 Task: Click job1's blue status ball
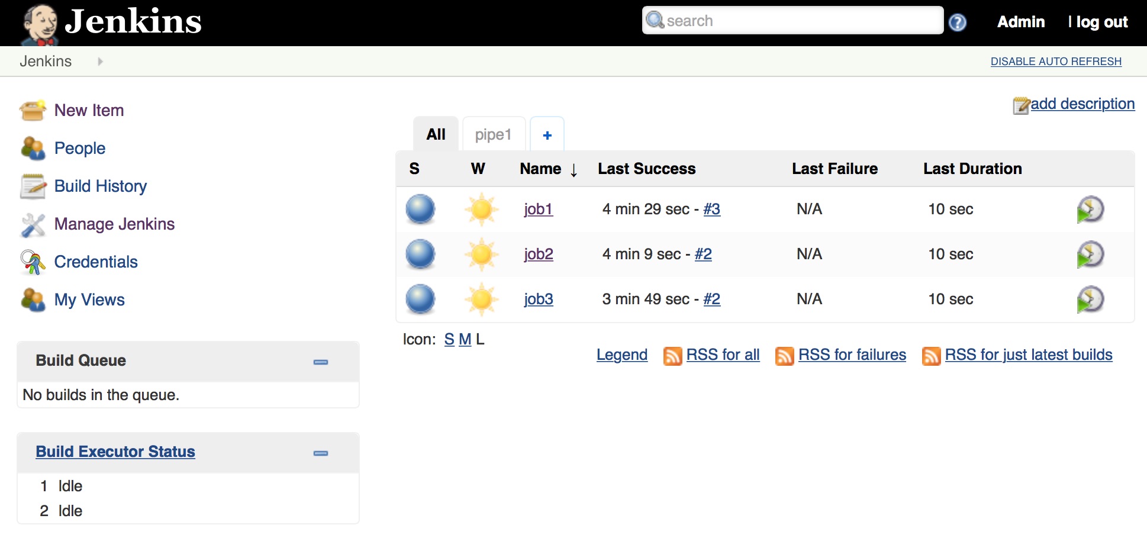(420, 209)
